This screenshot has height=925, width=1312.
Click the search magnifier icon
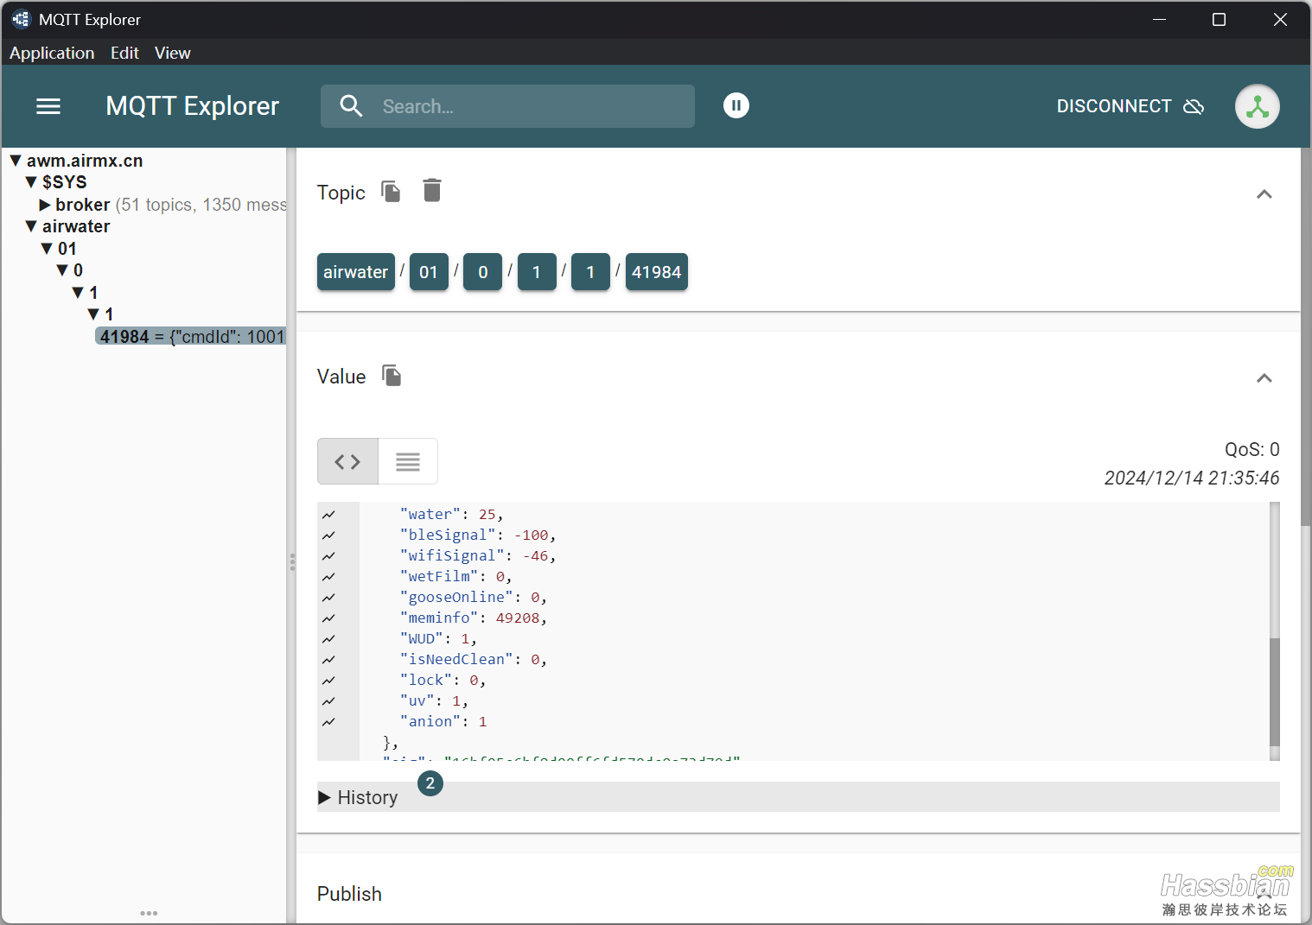(351, 106)
